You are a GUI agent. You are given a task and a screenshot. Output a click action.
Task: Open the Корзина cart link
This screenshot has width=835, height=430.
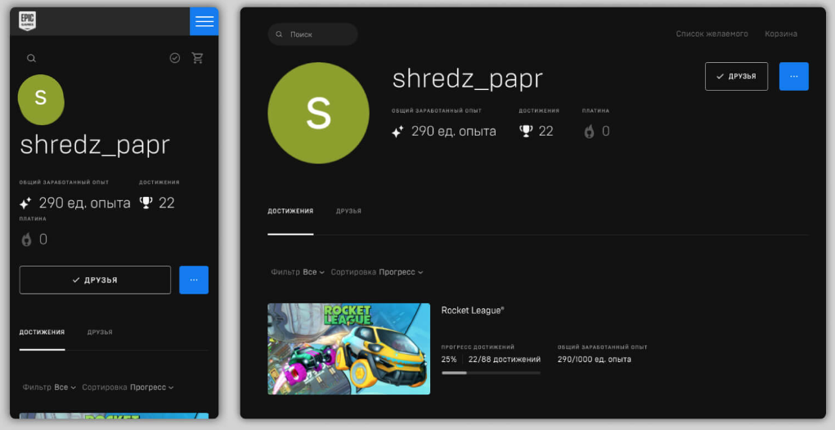click(781, 34)
